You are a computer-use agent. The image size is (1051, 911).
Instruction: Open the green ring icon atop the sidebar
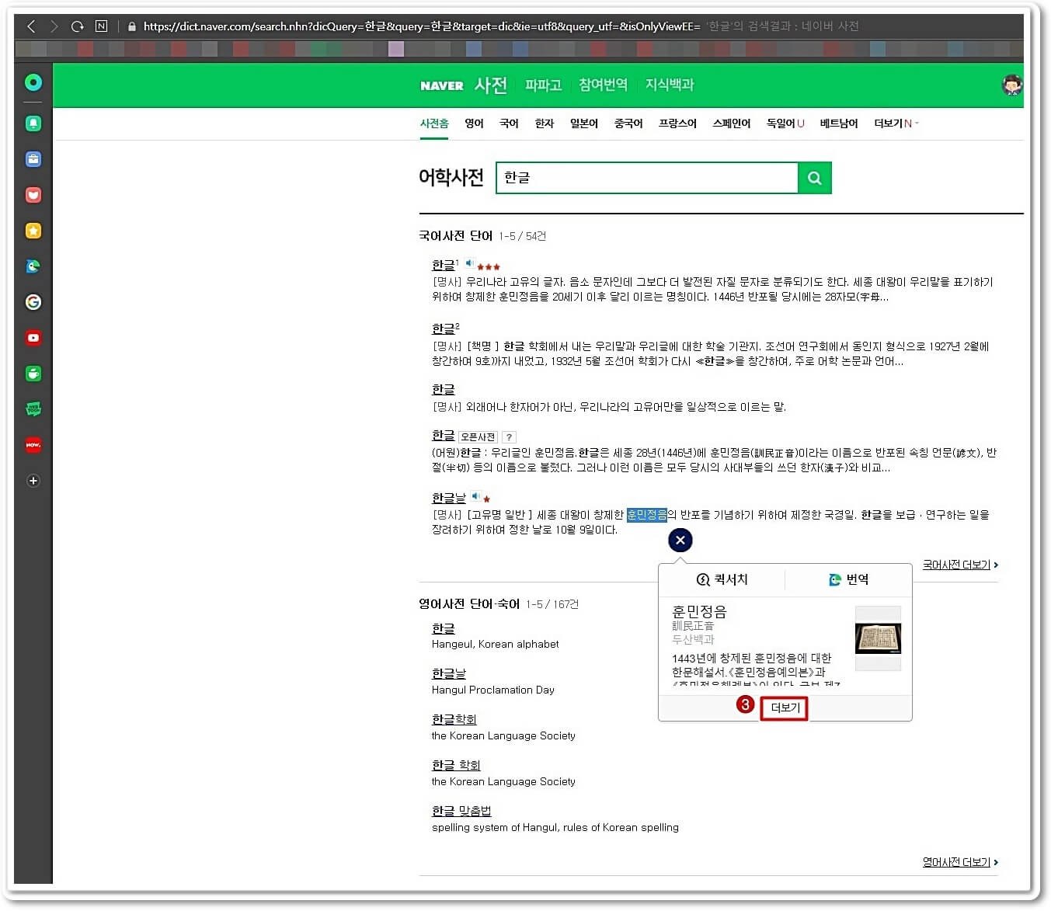coord(33,82)
